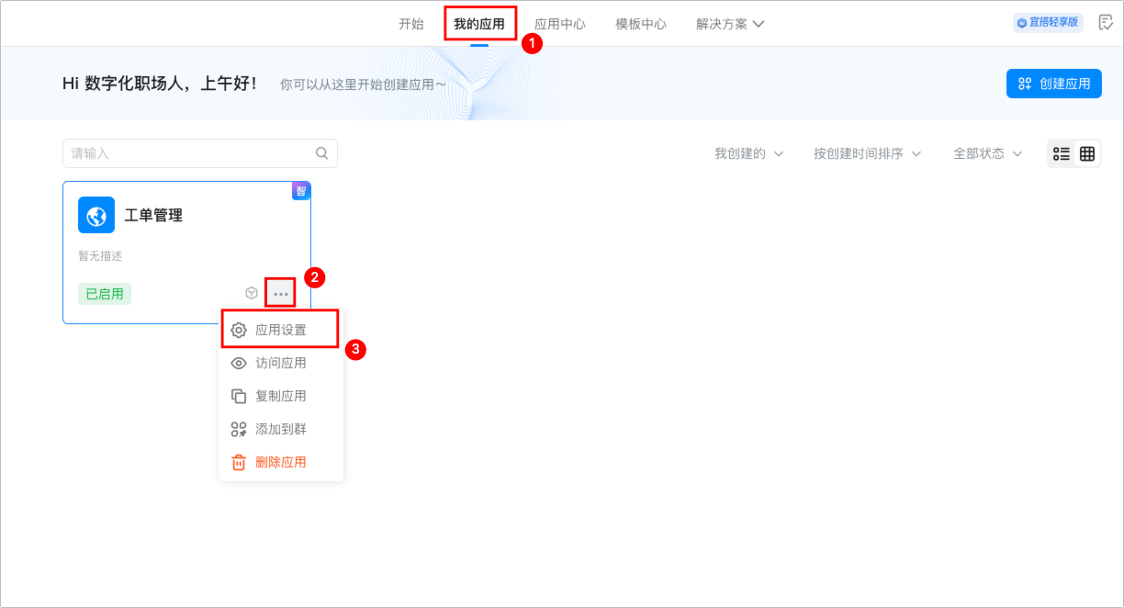Select 应用设置 from the menu
Screen dimensions: 1124x608
point(280,330)
